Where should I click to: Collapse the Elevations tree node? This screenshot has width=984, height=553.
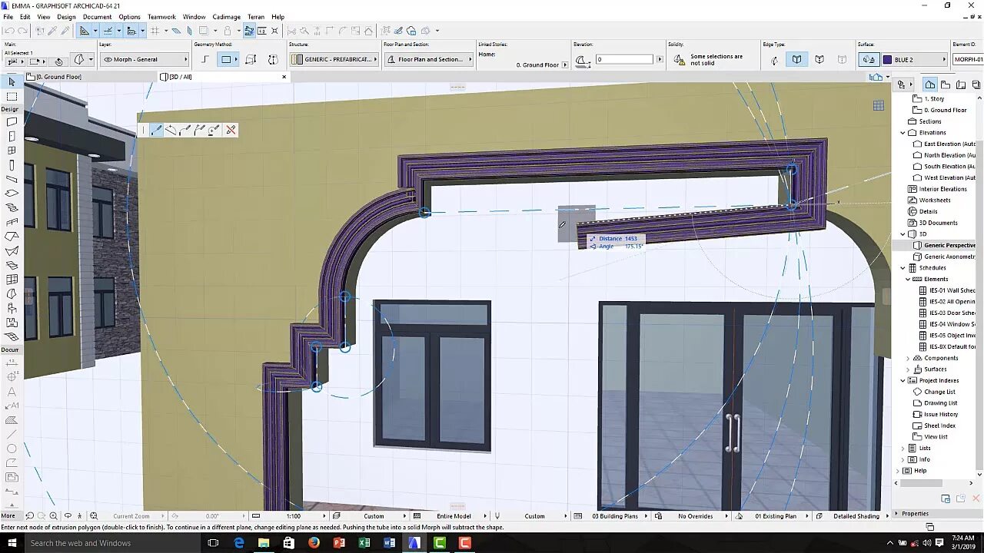(903, 132)
